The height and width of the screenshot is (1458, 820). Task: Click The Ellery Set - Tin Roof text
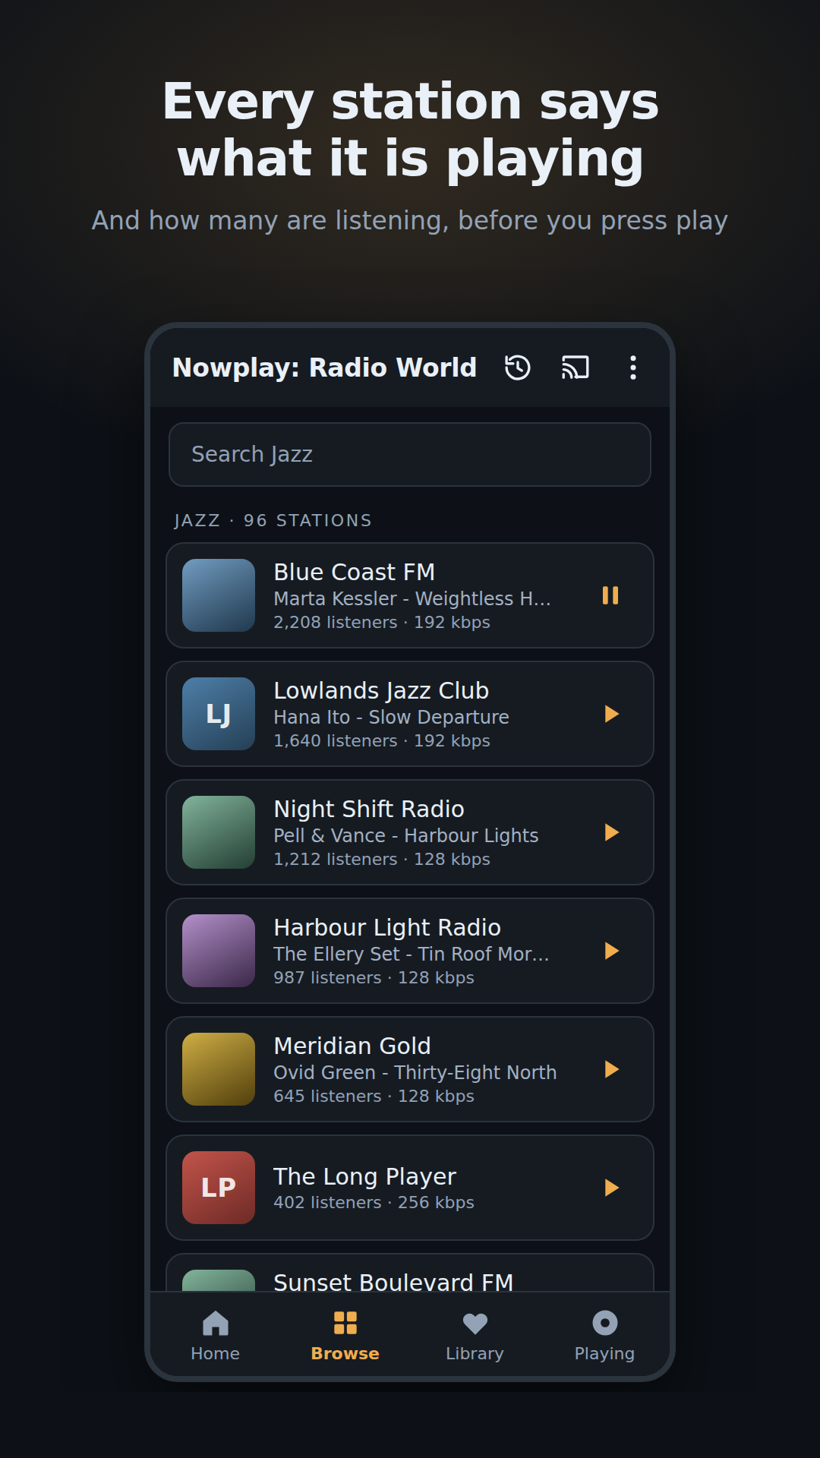tap(411, 954)
